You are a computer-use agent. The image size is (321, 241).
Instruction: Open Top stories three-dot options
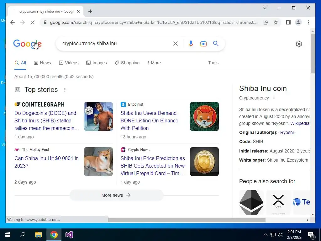[x=65, y=90]
